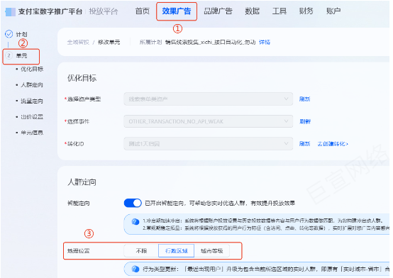Open the 首页 tab
The height and width of the screenshot is (278, 393).
pos(142,11)
